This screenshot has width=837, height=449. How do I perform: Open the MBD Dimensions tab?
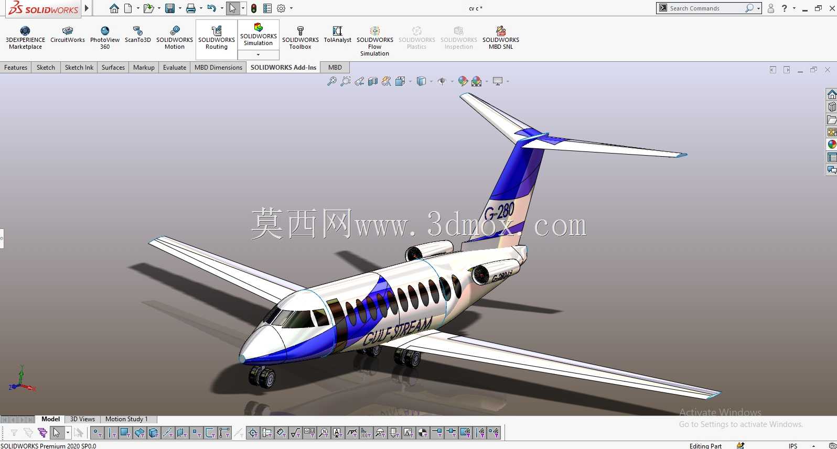tap(218, 68)
